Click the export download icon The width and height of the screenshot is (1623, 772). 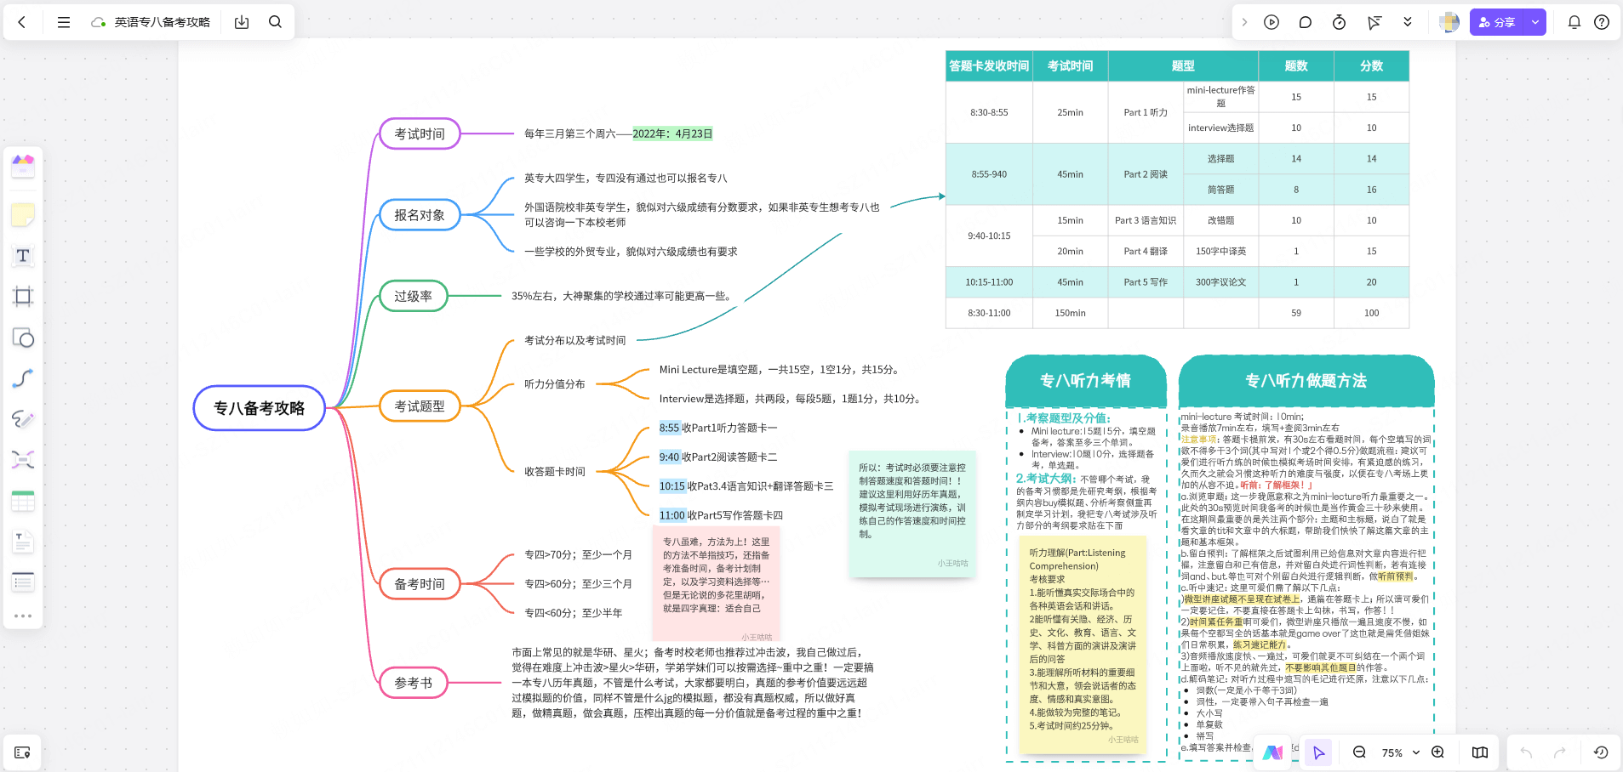pyautogui.click(x=242, y=22)
